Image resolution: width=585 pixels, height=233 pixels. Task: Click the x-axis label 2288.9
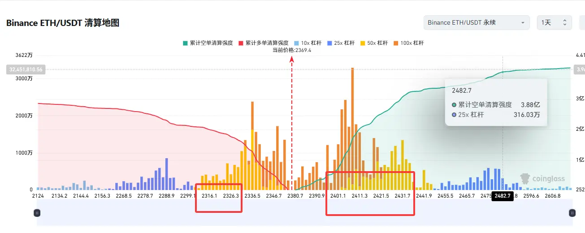click(x=167, y=196)
